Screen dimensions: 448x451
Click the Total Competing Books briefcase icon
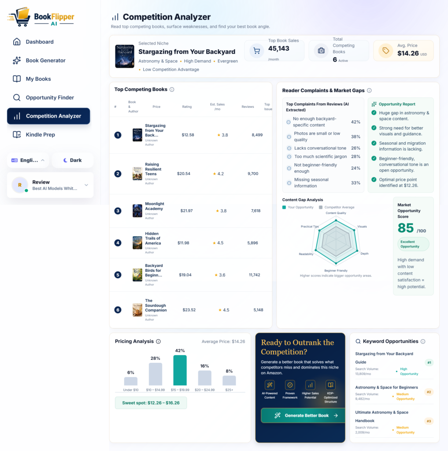(x=321, y=51)
